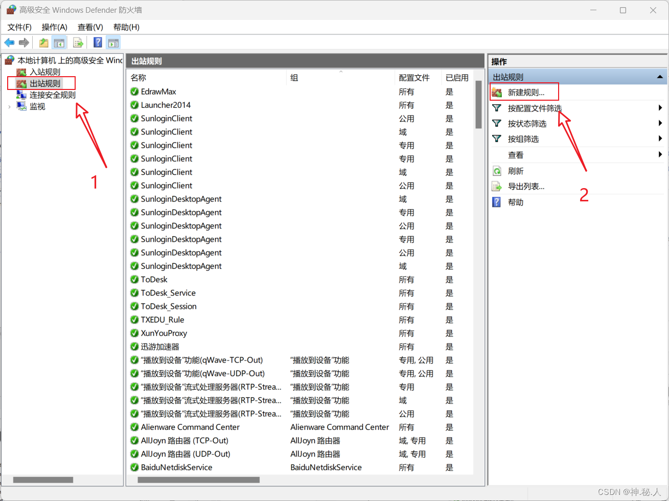Toggle the show/hide console tree toolbar icon
The height and width of the screenshot is (501, 669).
click(x=59, y=43)
